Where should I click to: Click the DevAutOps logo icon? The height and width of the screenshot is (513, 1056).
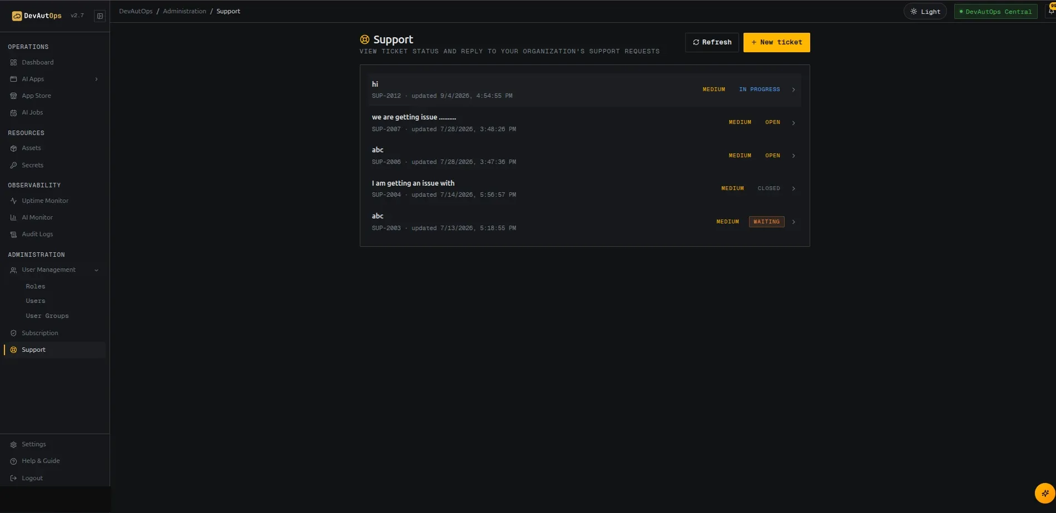pyautogui.click(x=17, y=16)
